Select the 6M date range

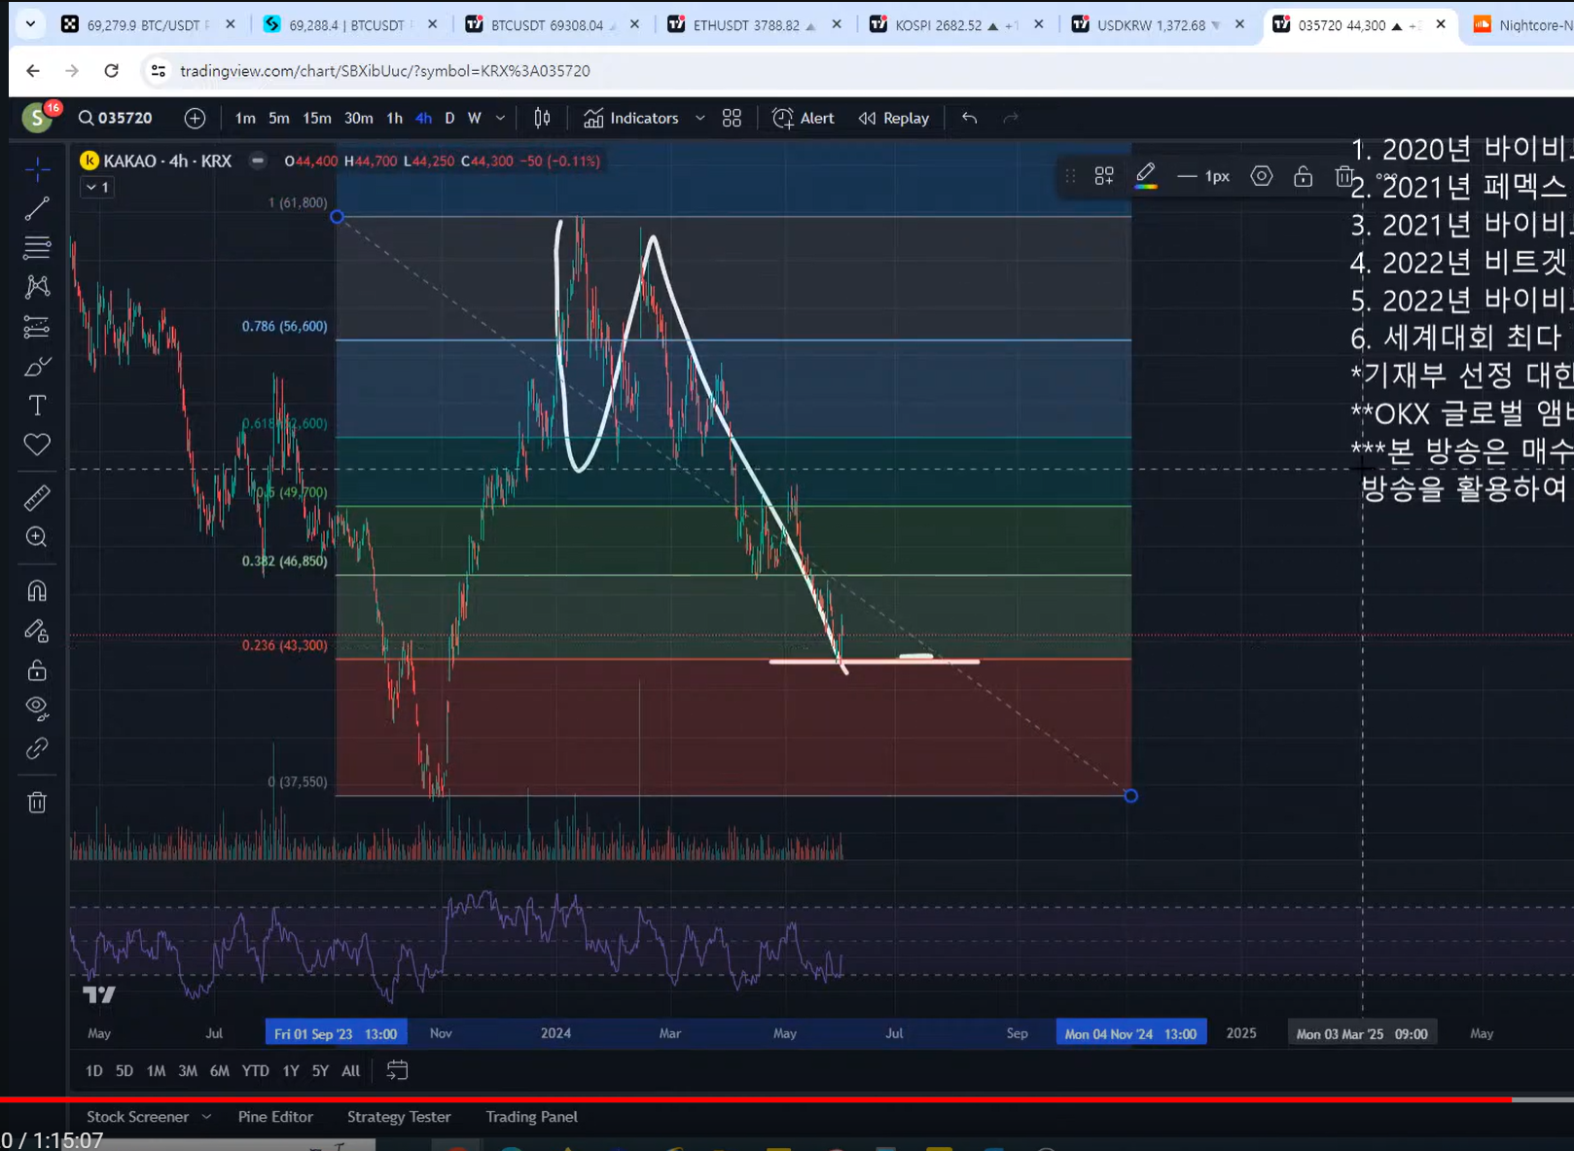(x=220, y=1070)
